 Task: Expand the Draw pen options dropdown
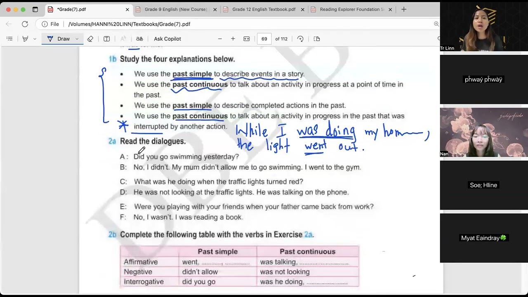coord(77,39)
